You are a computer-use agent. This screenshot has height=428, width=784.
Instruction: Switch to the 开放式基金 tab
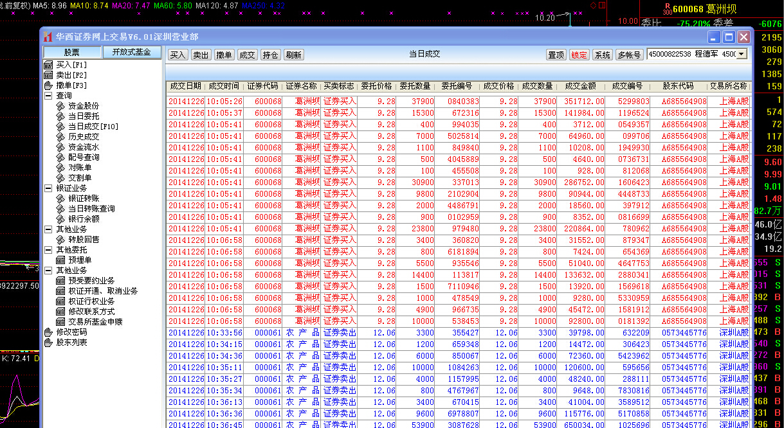tap(131, 52)
